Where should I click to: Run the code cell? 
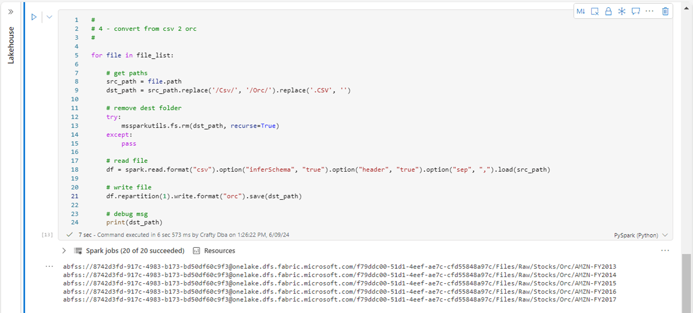point(34,17)
